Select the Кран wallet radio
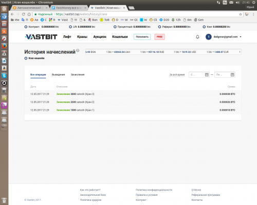 pos(204,27)
